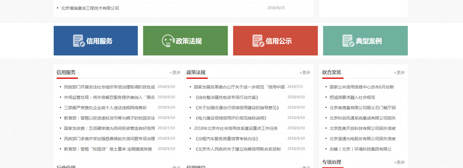This screenshot has width=463, height=168.
Task: Open the red 信用公示 banner button
Action: pos(275,41)
